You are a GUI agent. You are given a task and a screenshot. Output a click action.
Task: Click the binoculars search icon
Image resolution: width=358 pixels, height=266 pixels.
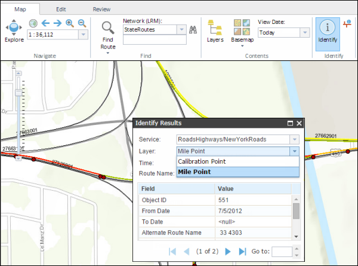click(x=193, y=29)
